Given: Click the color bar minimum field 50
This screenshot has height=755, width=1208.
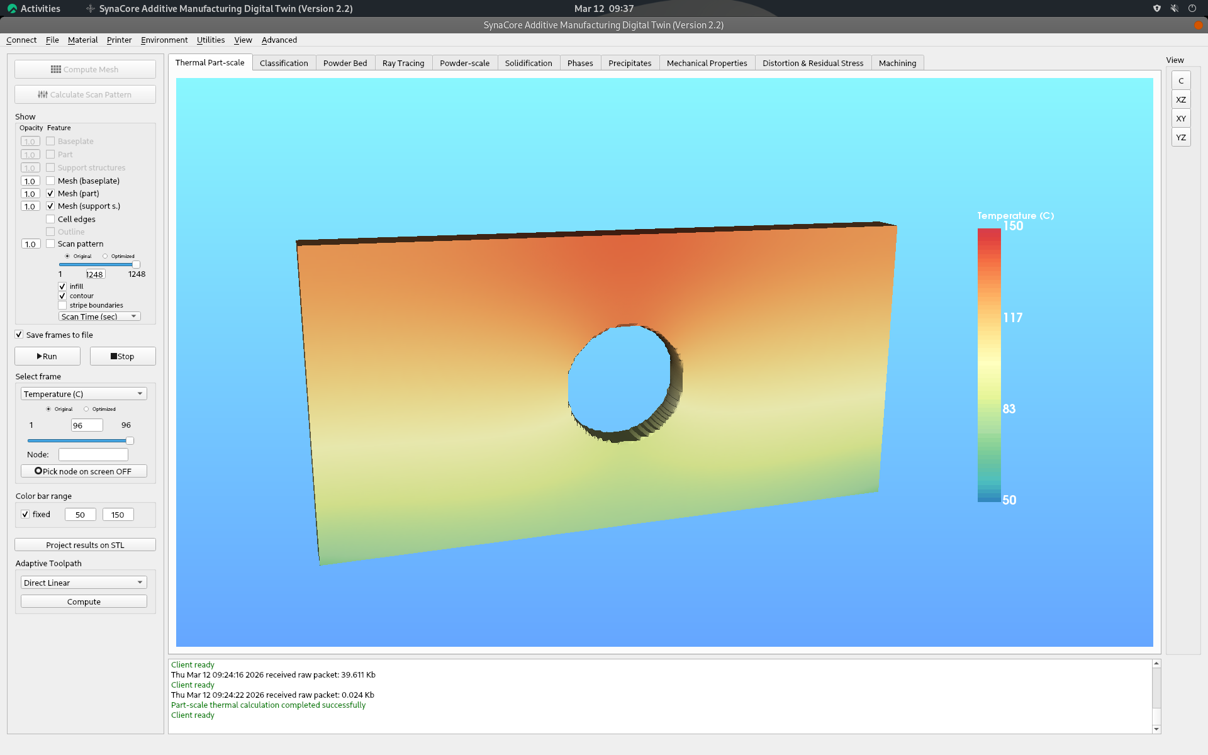Looking at the screenshot, I should point(81,515).
